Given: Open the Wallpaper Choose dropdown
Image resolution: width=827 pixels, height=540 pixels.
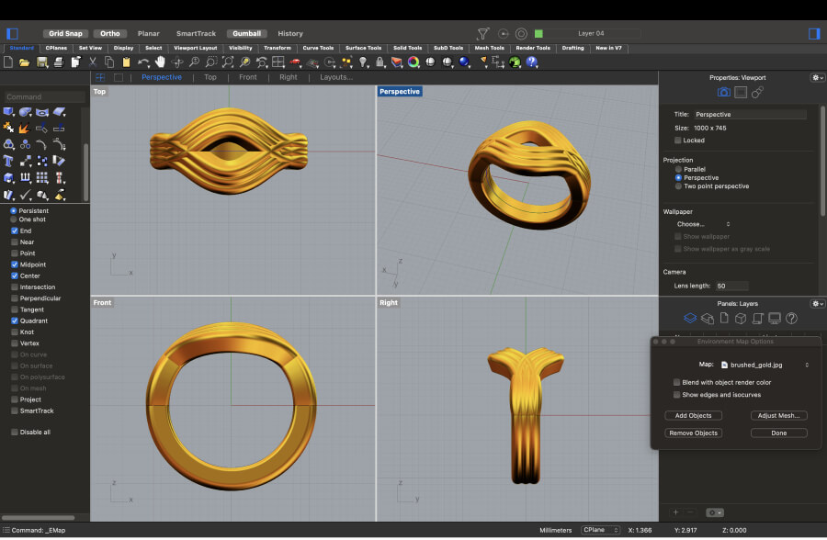Looking at the screenshot, I should pyautogui.click(x=703, y=224).
